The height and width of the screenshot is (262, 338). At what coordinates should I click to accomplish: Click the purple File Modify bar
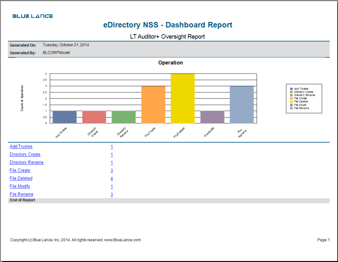pos(212,117)
